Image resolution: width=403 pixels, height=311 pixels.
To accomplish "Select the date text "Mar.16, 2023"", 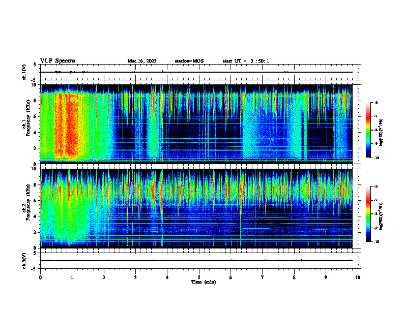I will (x=142, y=61).
